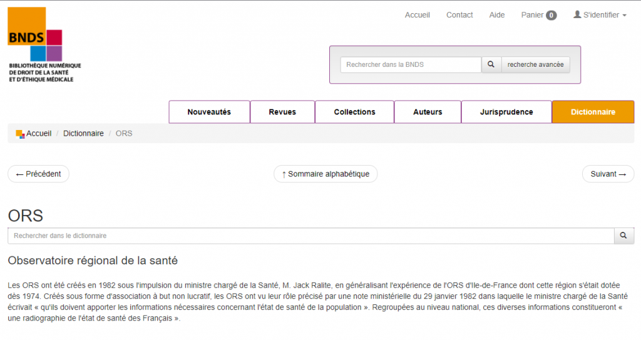This screenshot has width=641, height=340.
Task: Click the magnifier icon beside BNDS search
Action: pos(491,65)
